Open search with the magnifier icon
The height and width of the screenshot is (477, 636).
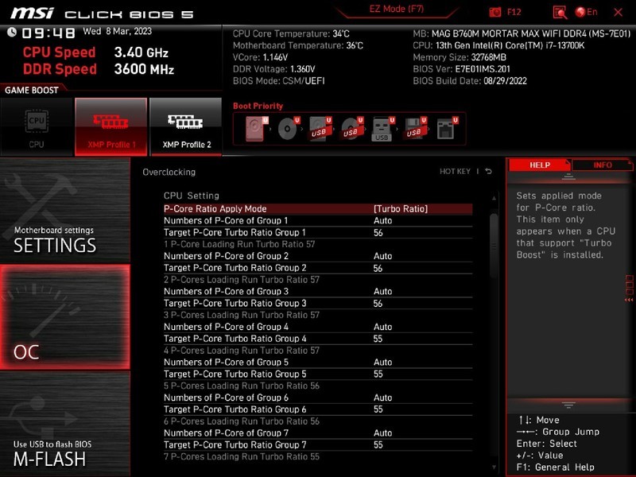pos(560,12)
